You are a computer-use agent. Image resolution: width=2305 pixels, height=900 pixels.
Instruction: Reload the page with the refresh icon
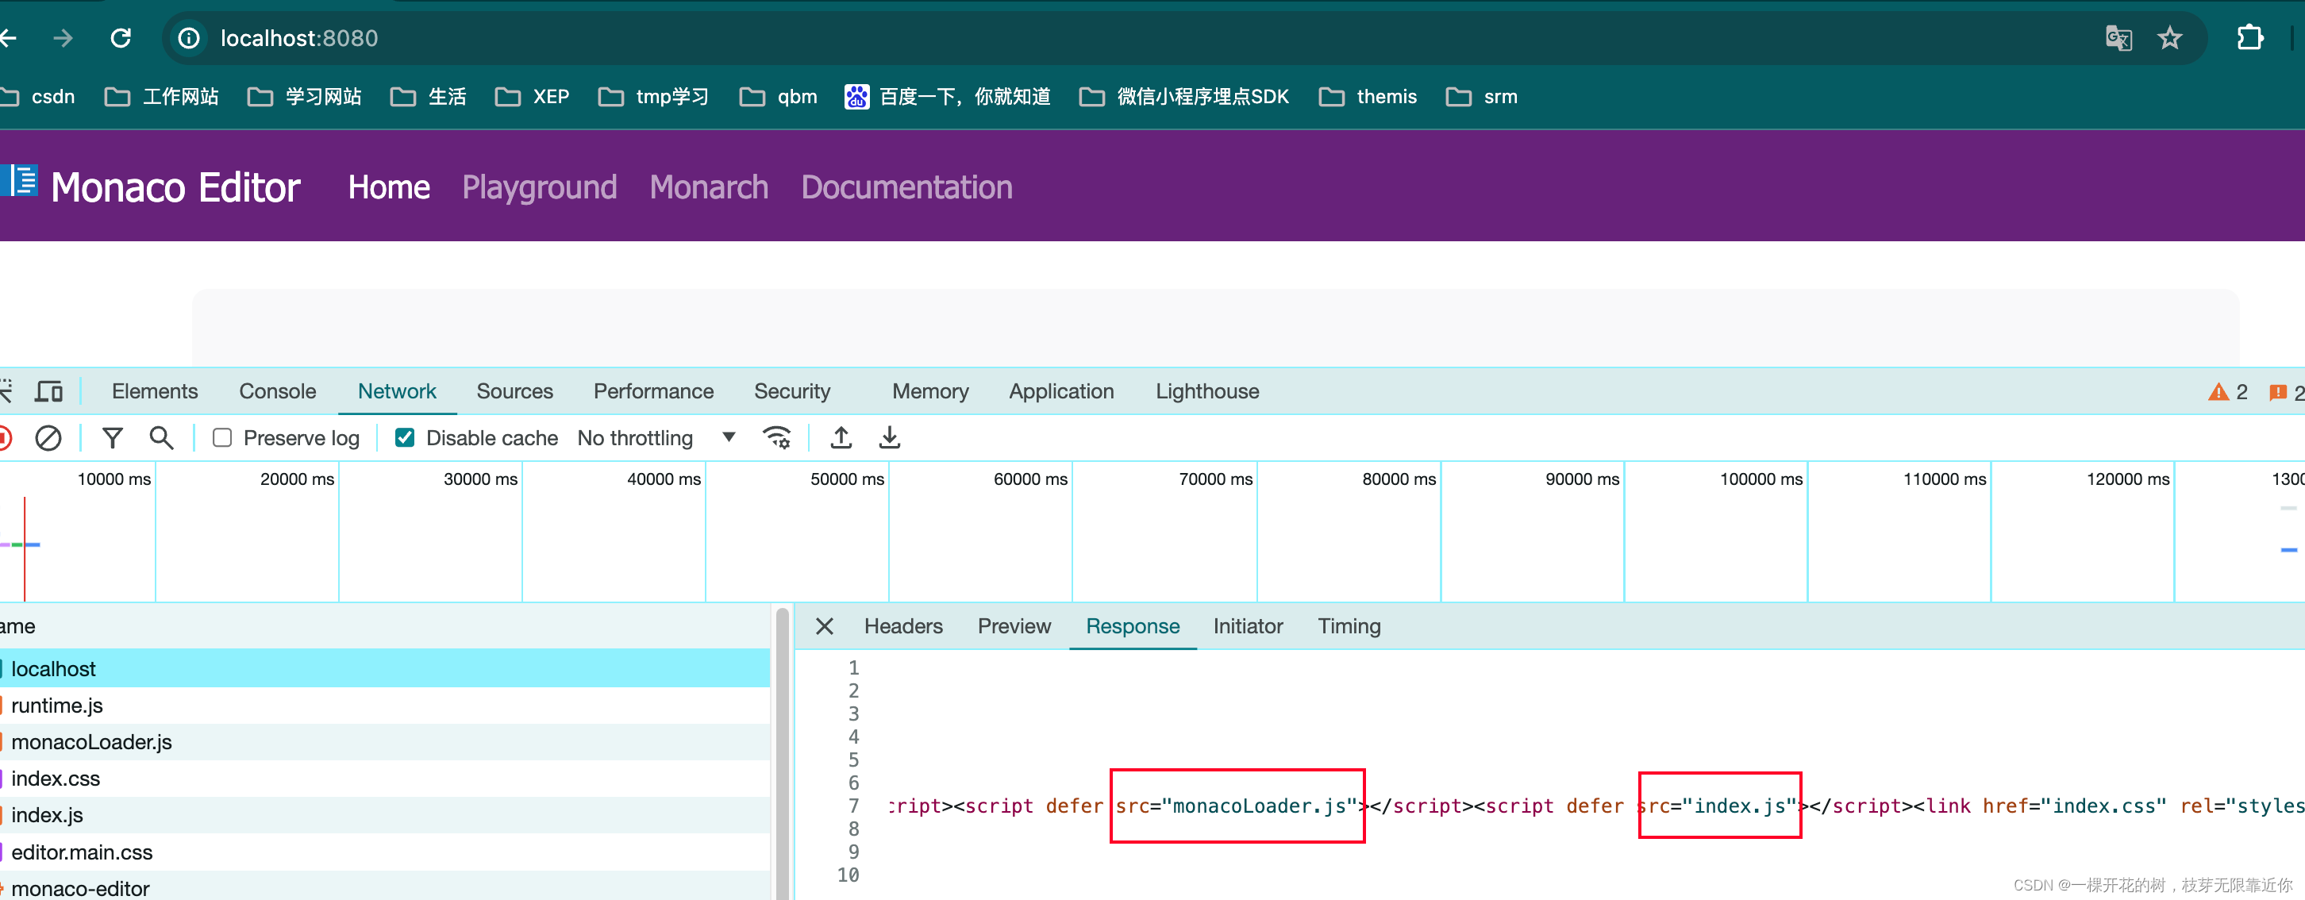(x=121, y=37)
